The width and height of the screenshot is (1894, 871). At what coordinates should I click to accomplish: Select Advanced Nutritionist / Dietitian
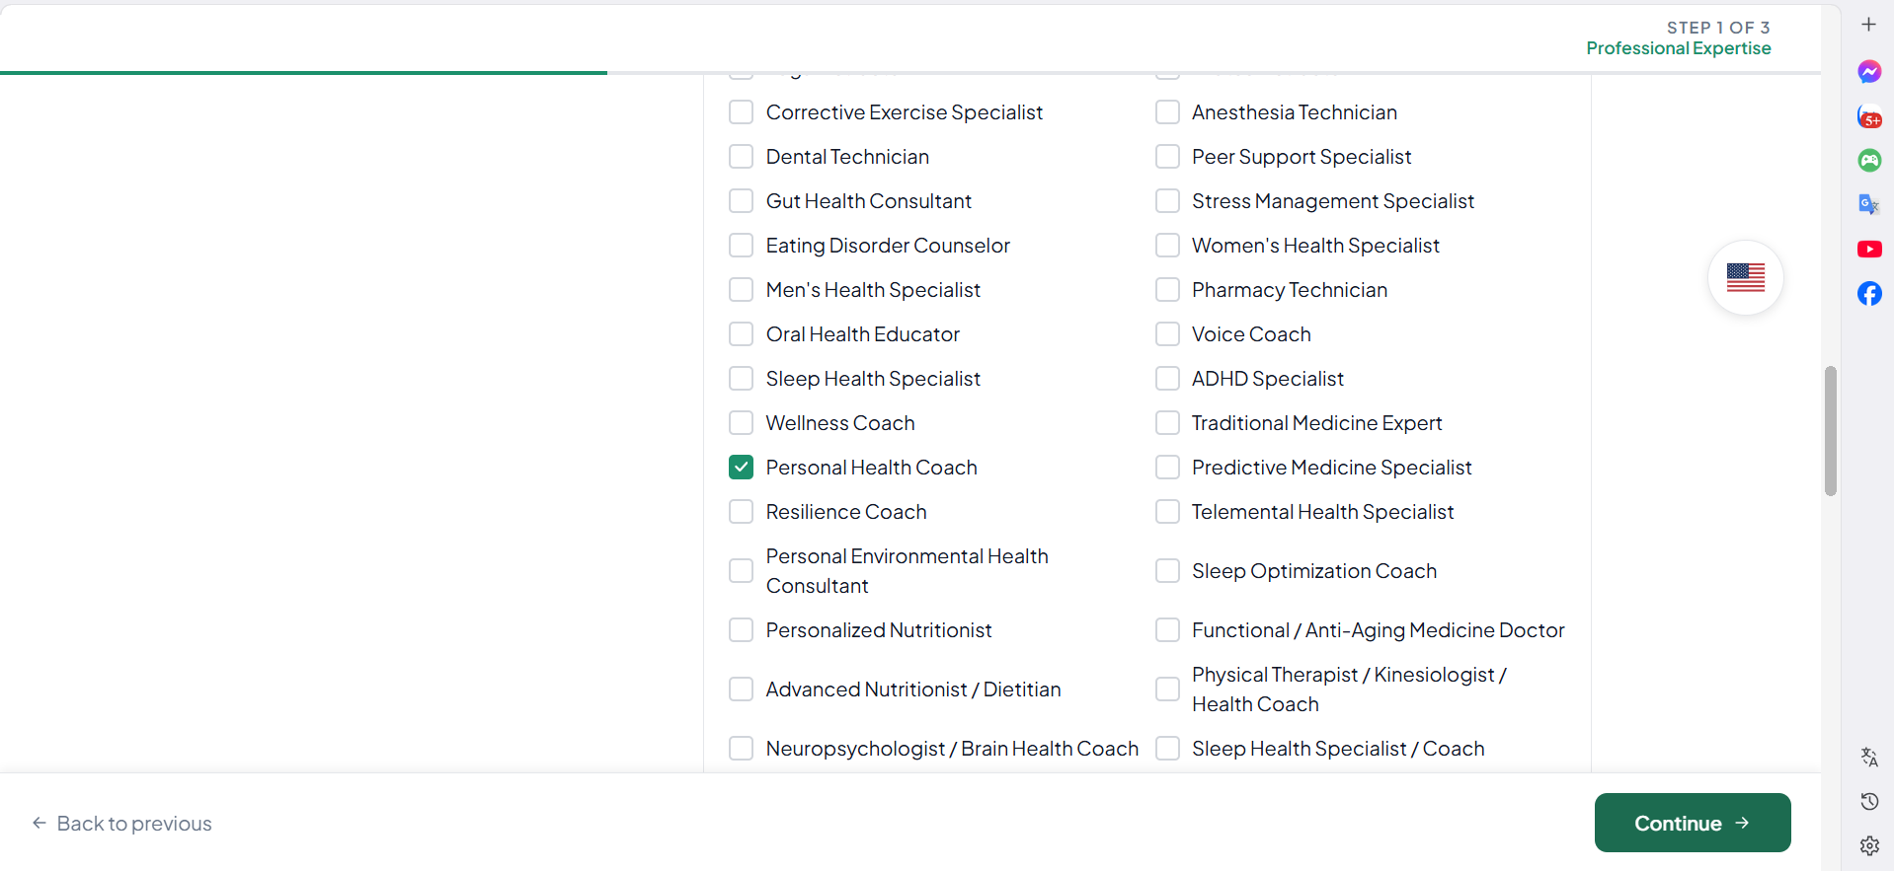pyautogui.click(x=742, y=689)
